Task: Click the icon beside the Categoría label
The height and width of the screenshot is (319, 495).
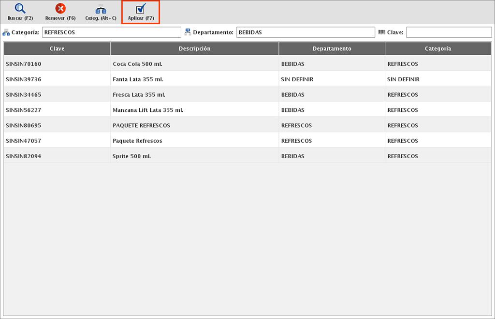Action: coord(6,32)
